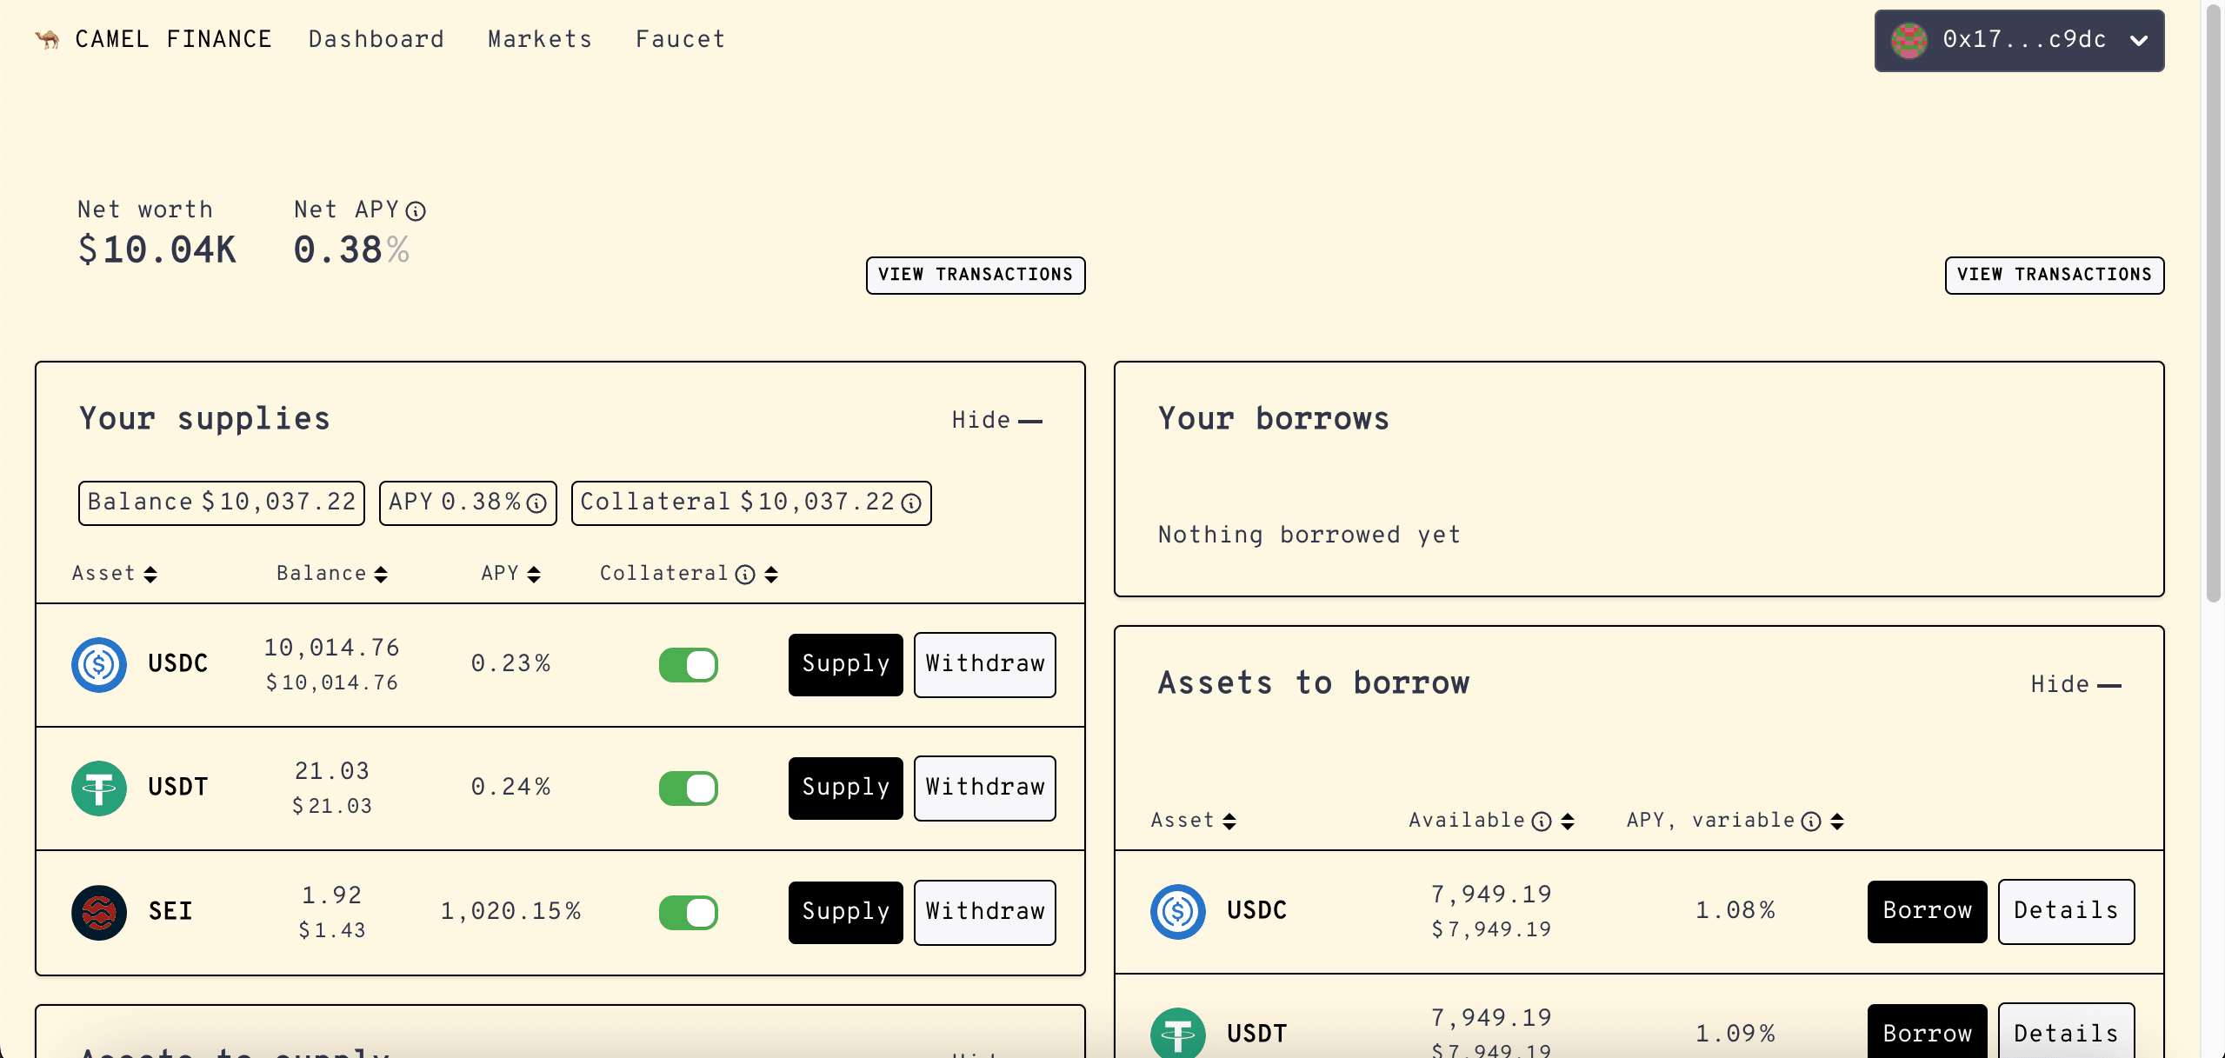Screen dimensions: 2225x1058
Task: Toggle USDT collateral switch
Action: click(x=689, y=789)
